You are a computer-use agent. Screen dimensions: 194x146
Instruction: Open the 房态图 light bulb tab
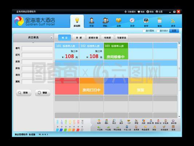click(77, 22)
